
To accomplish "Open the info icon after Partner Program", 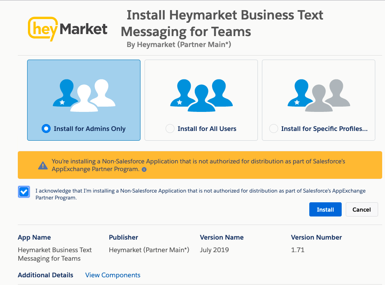I will click(144, 169).
